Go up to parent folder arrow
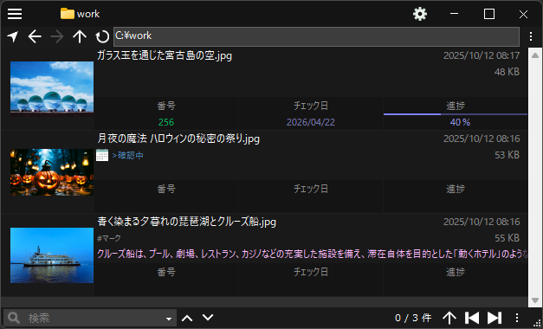 tap(80, 36)
